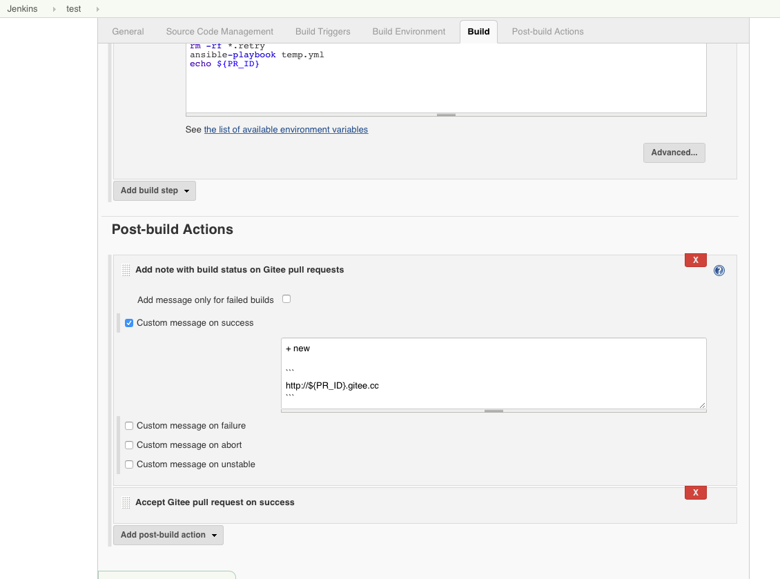This screenshot has height=579, width=780.
Task: Open the list of available environment variables
Action: click(x=286, y=129)
